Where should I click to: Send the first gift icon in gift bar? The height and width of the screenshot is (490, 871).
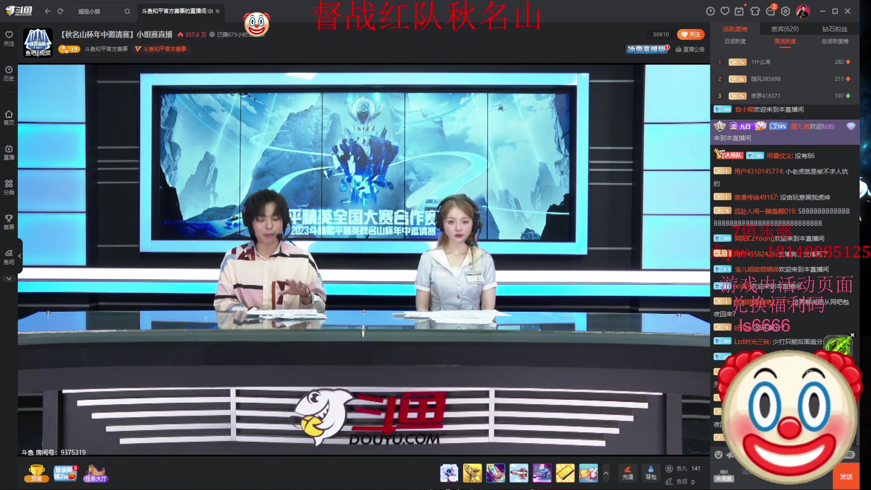[x=449, y=473]
